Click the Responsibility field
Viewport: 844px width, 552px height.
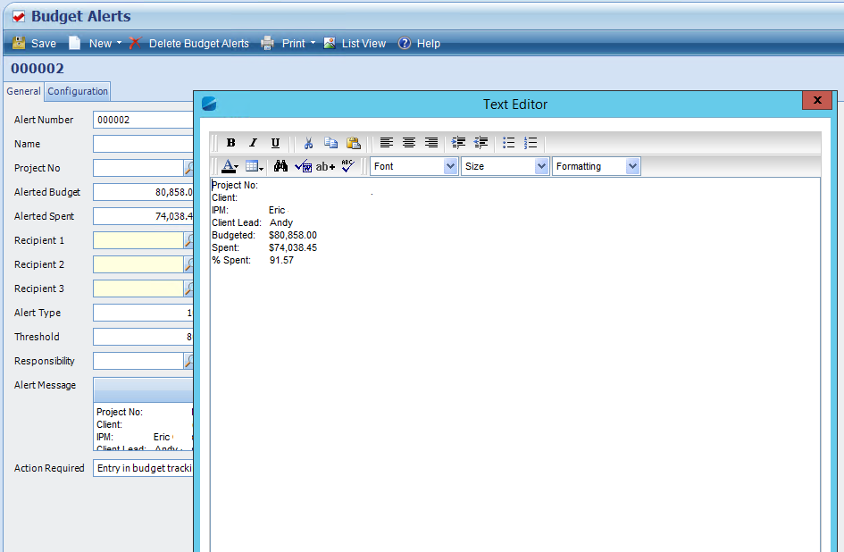coord(138,361)
